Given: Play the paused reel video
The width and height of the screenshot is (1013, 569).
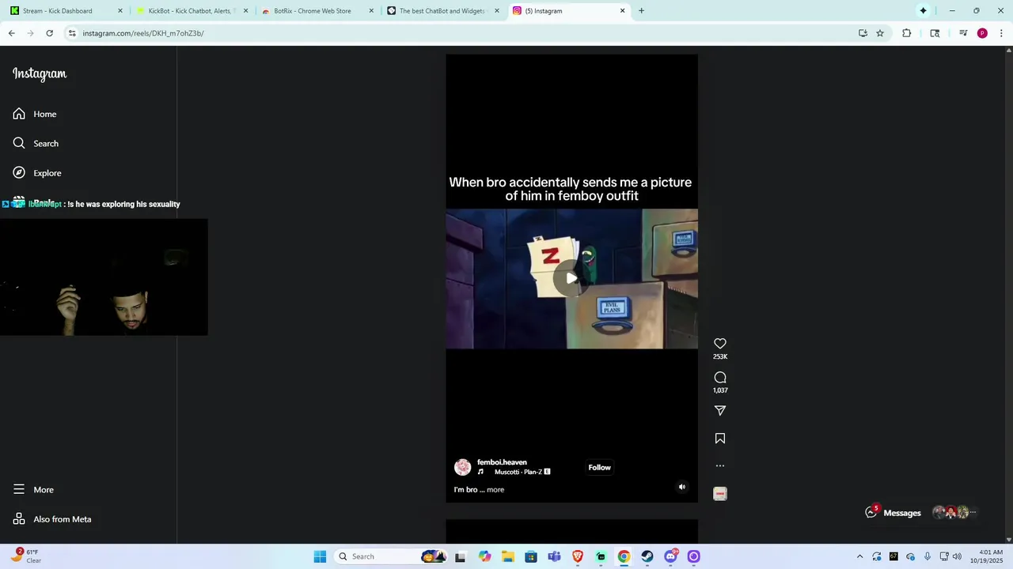Looking at the screenshot, I should pos(571,278).
